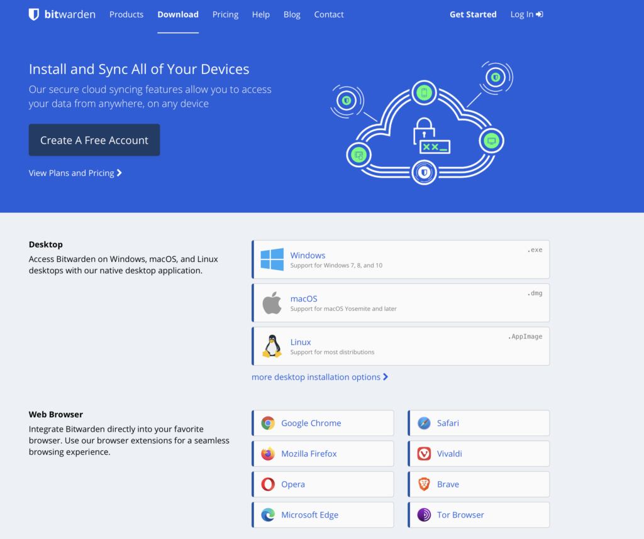644x539 pixels.
Task: Get the Safari extension
Action: [479, 423]
